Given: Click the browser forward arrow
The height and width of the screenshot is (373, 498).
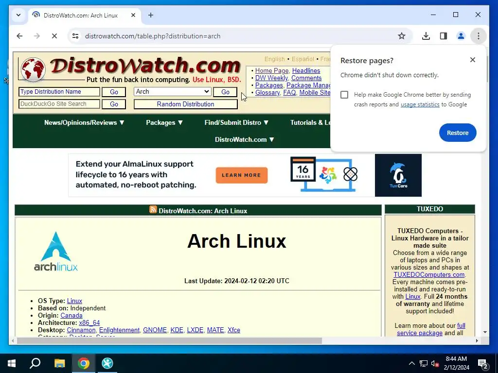Looking at the screenshot, I should (37, 36).
